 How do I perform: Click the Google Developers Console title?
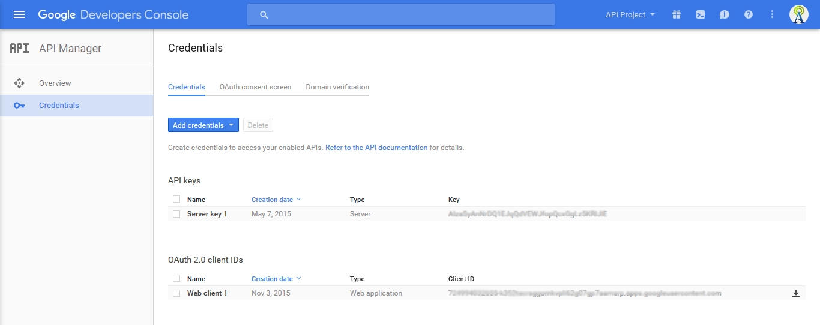[x=113, y=14]
